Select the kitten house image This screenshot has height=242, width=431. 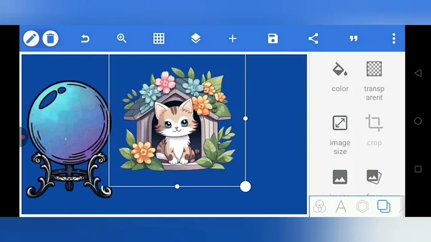coord(177,119)
